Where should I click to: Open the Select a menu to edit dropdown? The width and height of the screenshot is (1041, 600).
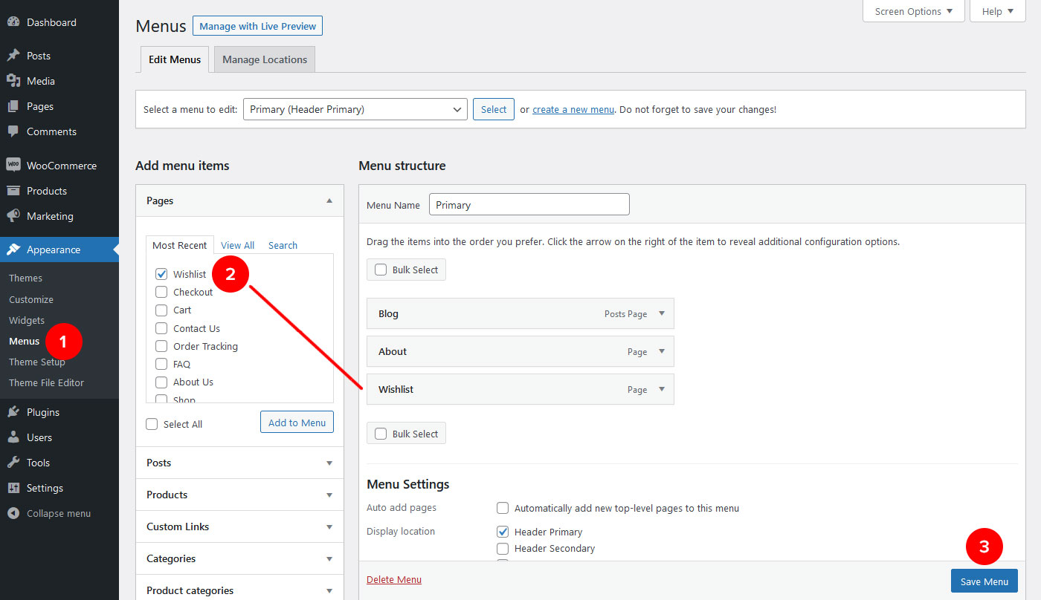[355, 108]
